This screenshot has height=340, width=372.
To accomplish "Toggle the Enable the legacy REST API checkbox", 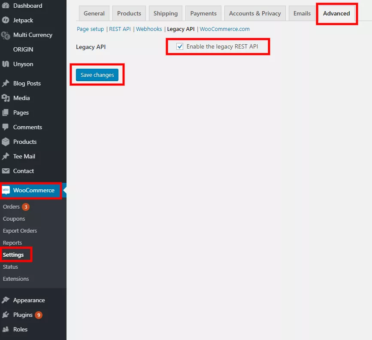I will [x=180, y=47].
